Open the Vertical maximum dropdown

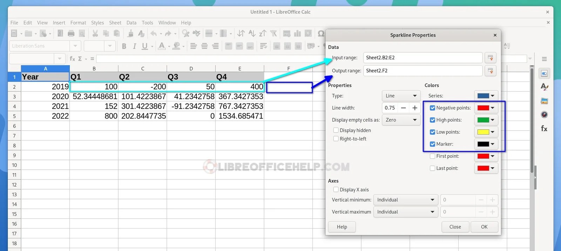[x=406, y=212]
